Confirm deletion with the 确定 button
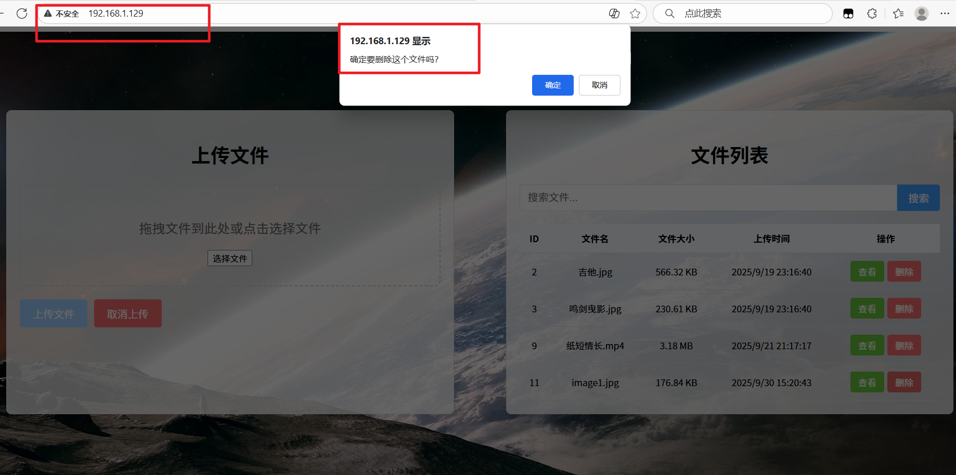Viewport: 956px width, 475px height. (552, 85)
